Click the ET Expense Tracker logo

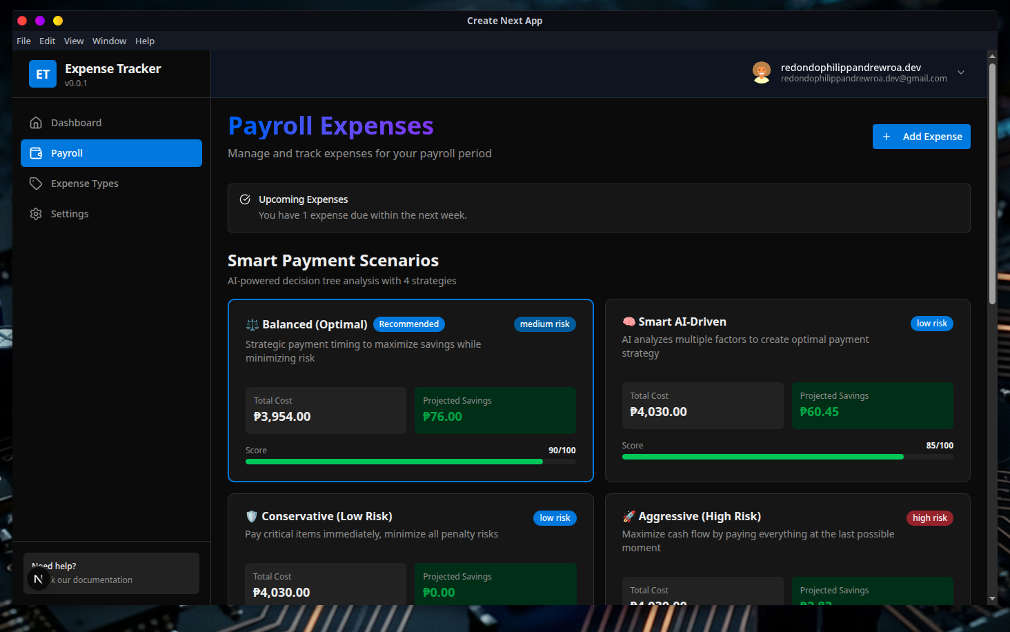(43, 74)
